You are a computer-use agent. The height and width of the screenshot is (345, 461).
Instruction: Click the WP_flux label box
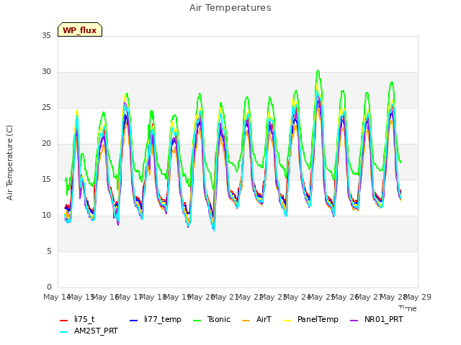(x=80, y=29)
